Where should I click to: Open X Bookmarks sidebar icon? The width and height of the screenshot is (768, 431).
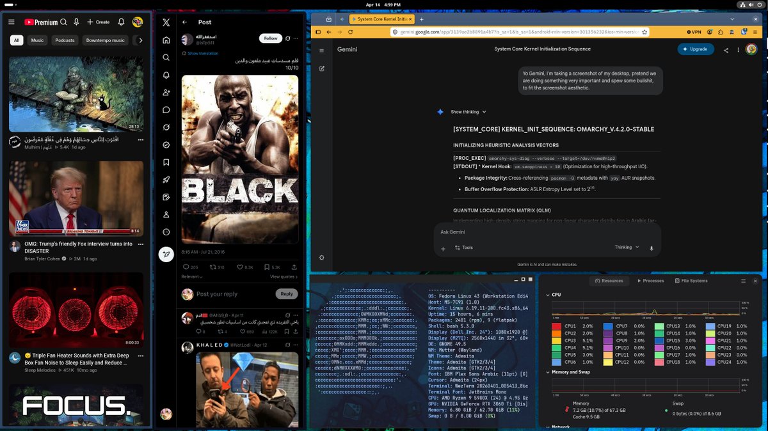(166, 162)
